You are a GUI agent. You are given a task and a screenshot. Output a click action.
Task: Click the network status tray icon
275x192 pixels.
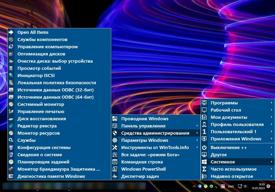pyautogui.click(x=240, y=186)
